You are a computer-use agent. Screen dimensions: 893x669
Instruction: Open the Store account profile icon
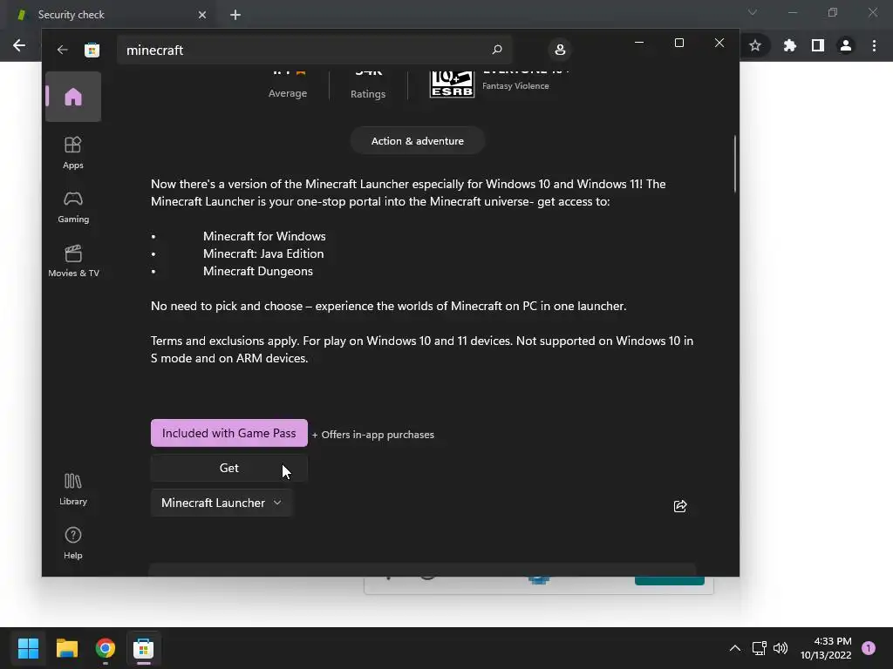click(560, 50)
